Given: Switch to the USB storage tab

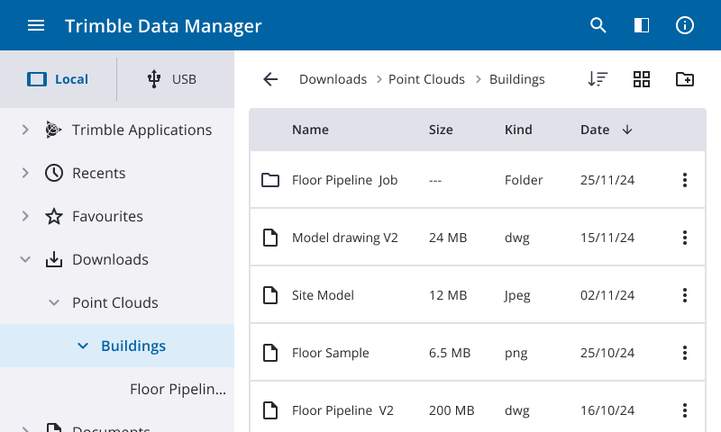Looking at the screenshot, I should [173, 79].
